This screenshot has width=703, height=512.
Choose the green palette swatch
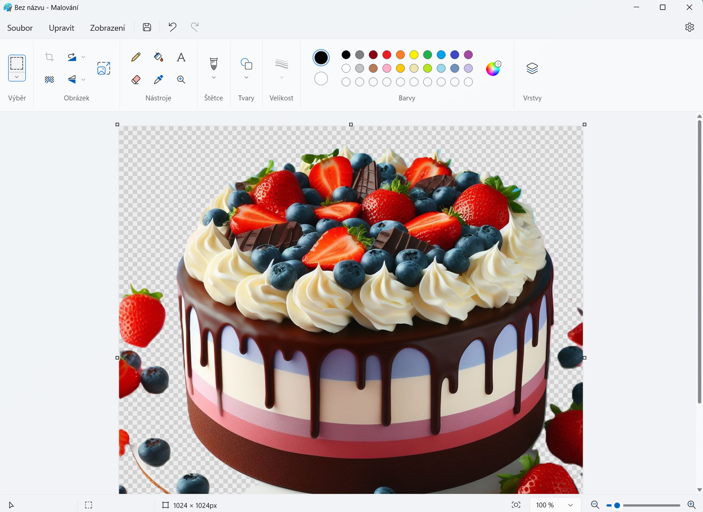point(428,55)
